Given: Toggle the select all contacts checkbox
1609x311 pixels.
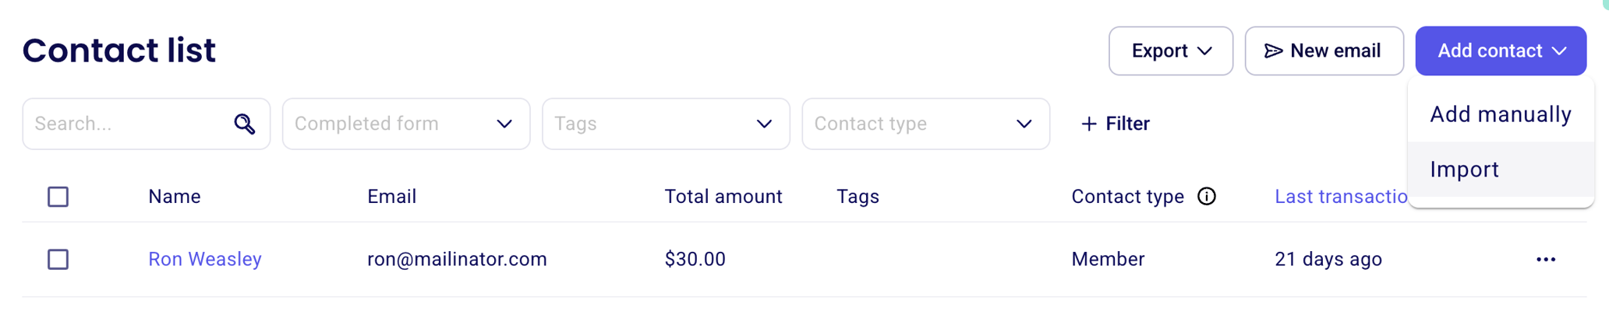Looking at the screenshot, I should 58,197.
